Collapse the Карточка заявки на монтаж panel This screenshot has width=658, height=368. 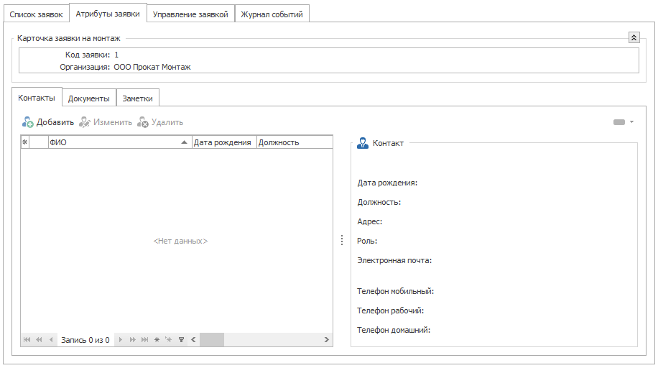click(634, 38)
